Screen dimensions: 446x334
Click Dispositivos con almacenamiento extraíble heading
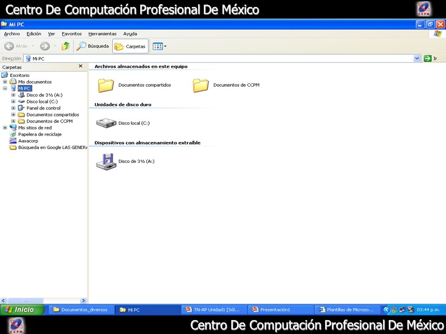pyautogui.click(x=147, y=142)
